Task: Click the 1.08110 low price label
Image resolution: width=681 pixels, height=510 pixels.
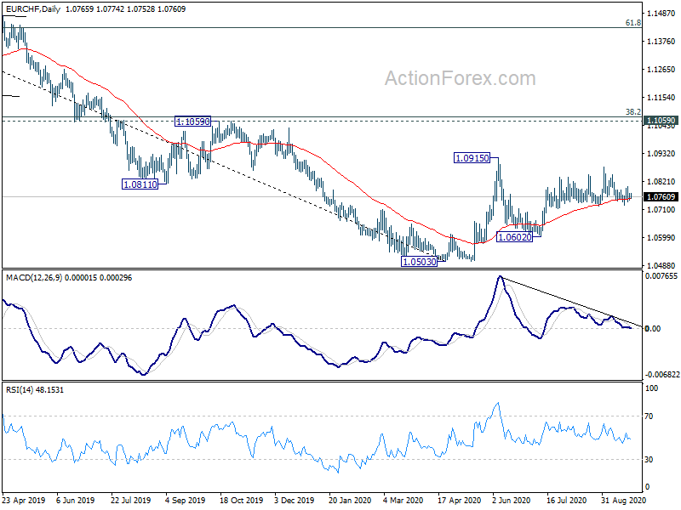Action: [x=140, y=184]
